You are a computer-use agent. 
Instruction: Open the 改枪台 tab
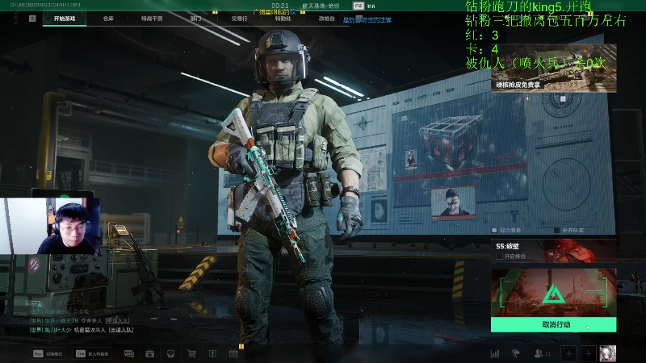[327, 19]
